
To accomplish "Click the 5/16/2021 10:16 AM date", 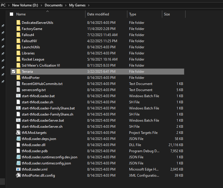I will [102, 59].
